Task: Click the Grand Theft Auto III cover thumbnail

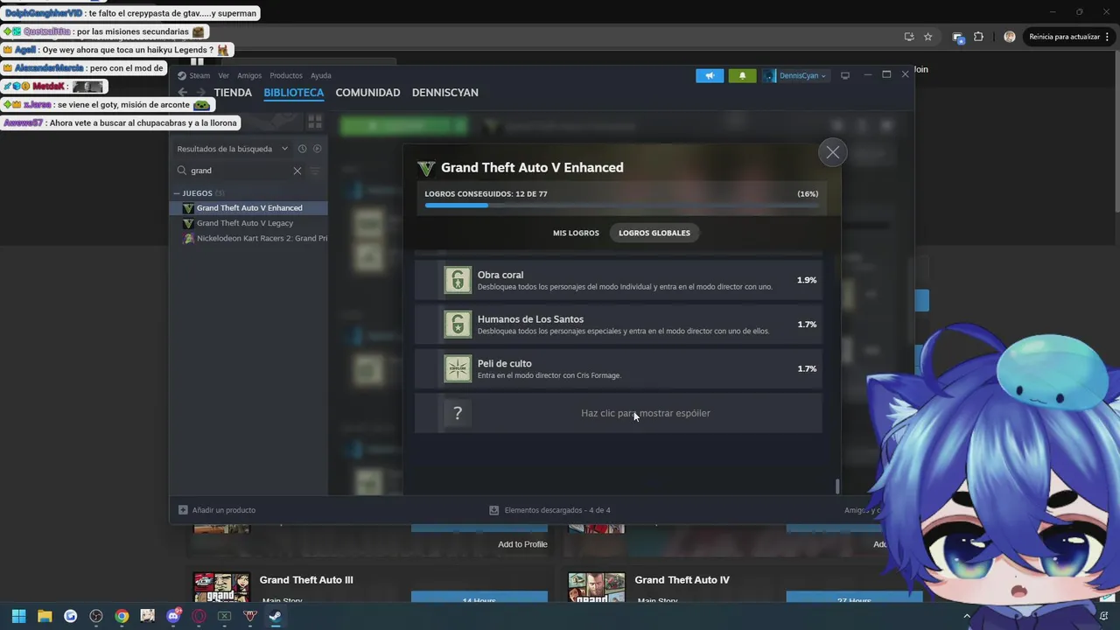Action: (221, 588)
